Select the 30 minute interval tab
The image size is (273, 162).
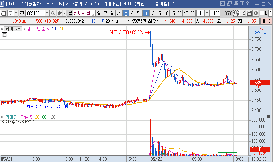[179, 13]
